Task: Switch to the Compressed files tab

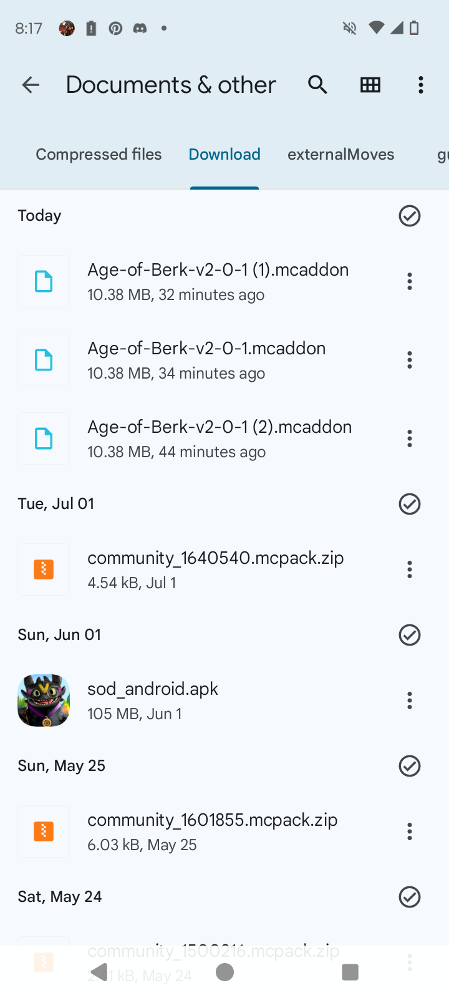Action: (x=99, y=155)
